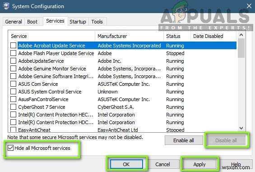The width and height of the screenshot is (255, 172).
Task: Toggle the AsusFanControlService checkbox
Action: [13, 99]
